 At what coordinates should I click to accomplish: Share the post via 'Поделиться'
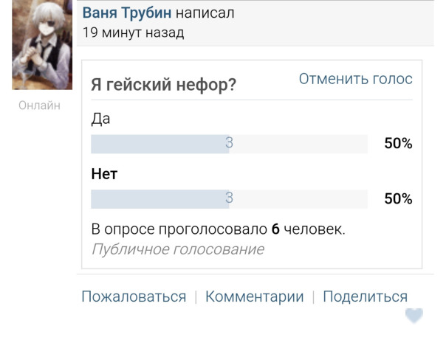(366, 296)
